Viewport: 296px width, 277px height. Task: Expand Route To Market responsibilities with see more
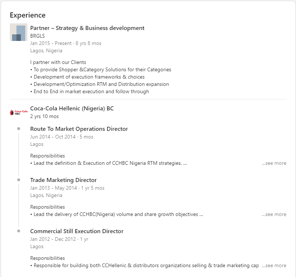click(x=274, y=163)
